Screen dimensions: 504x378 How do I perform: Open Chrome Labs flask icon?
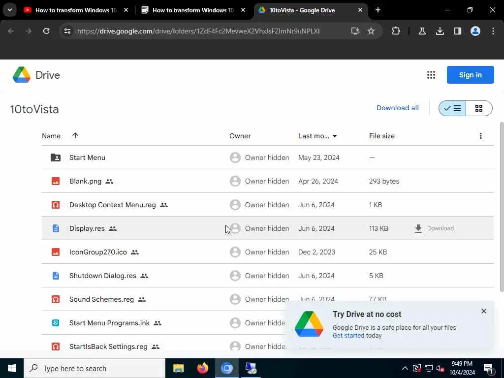pyautogui.click(x=422, y=31)
